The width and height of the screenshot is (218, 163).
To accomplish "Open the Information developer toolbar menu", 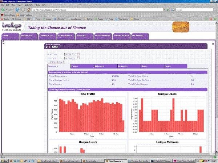I will click(60, 19).
